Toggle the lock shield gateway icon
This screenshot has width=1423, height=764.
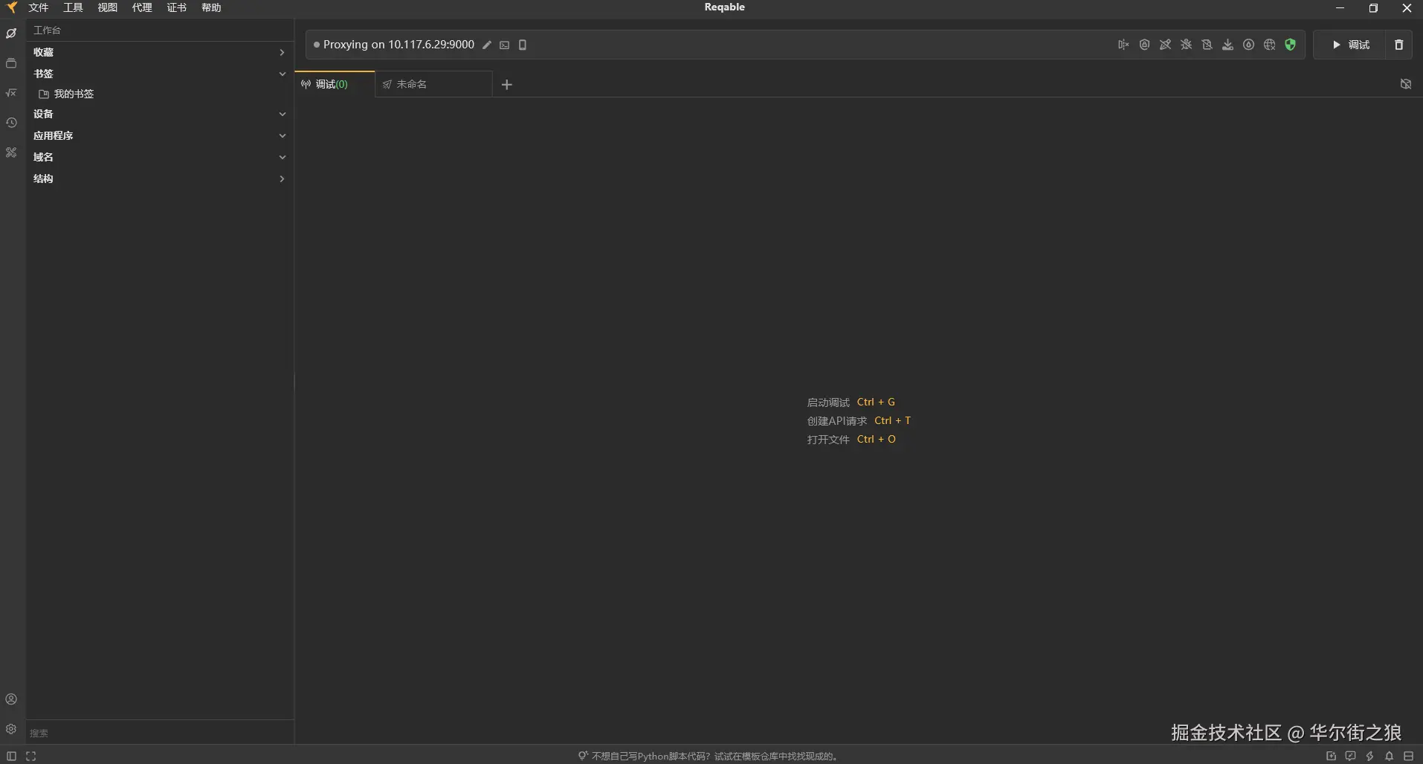click(x=1144, y=45)
